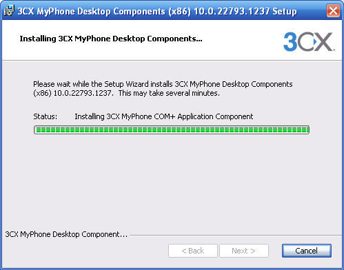Click the 'Please wait while the Setup Wizard' message

point(163,89)
